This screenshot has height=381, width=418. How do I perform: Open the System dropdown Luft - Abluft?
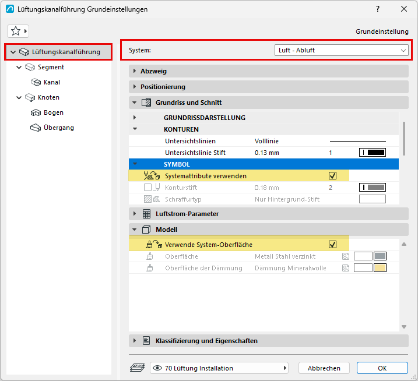[341, 50]
